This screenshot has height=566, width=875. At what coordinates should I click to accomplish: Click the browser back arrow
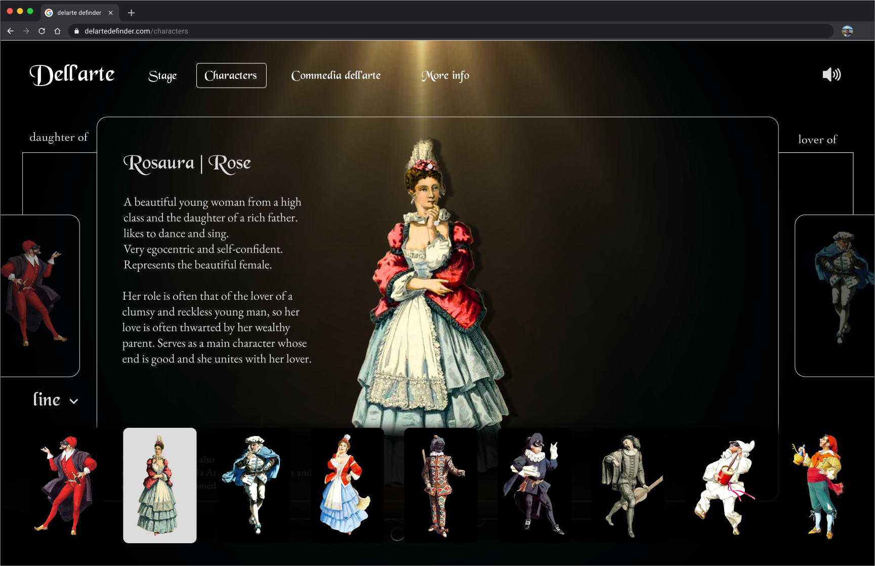click(x=11, y=31)
